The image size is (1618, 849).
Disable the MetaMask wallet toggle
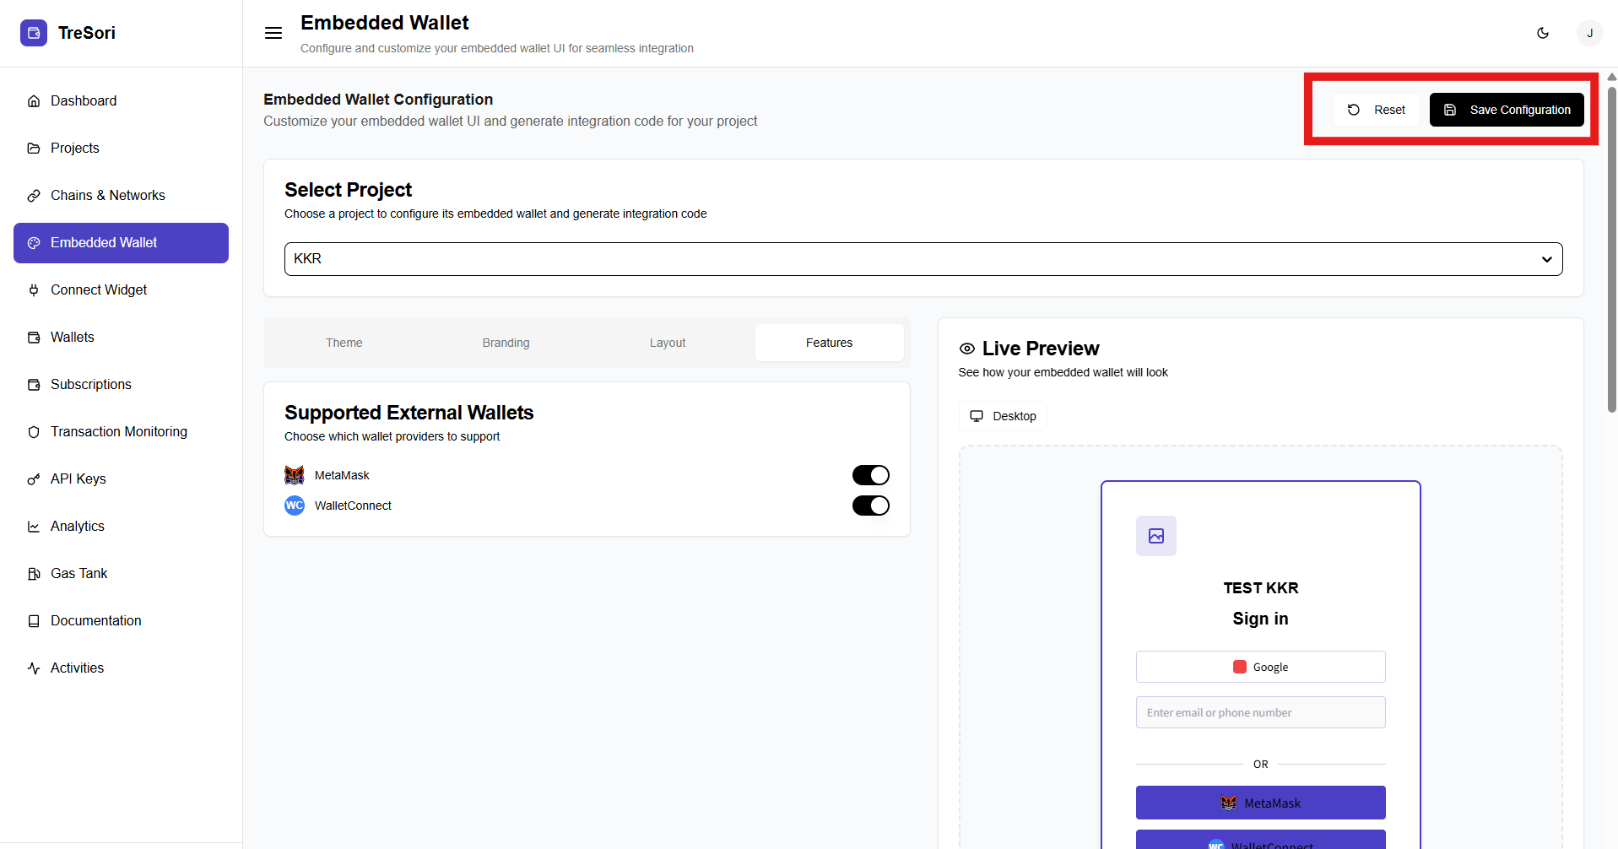pos(870,475)
